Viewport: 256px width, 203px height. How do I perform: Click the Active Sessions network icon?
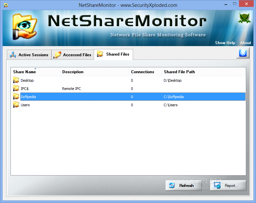click(x=13, y=55)
